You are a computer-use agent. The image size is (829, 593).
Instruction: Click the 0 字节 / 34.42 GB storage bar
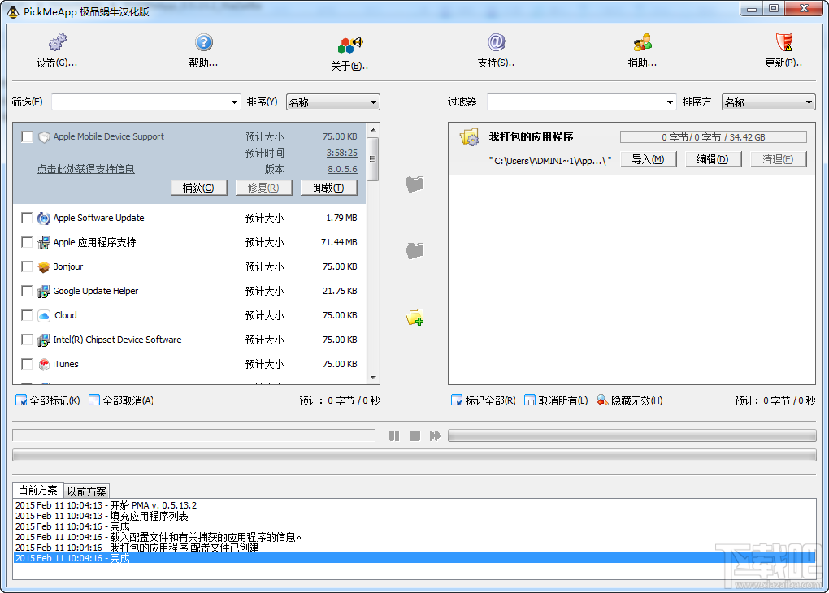click(x=714, y=137)
